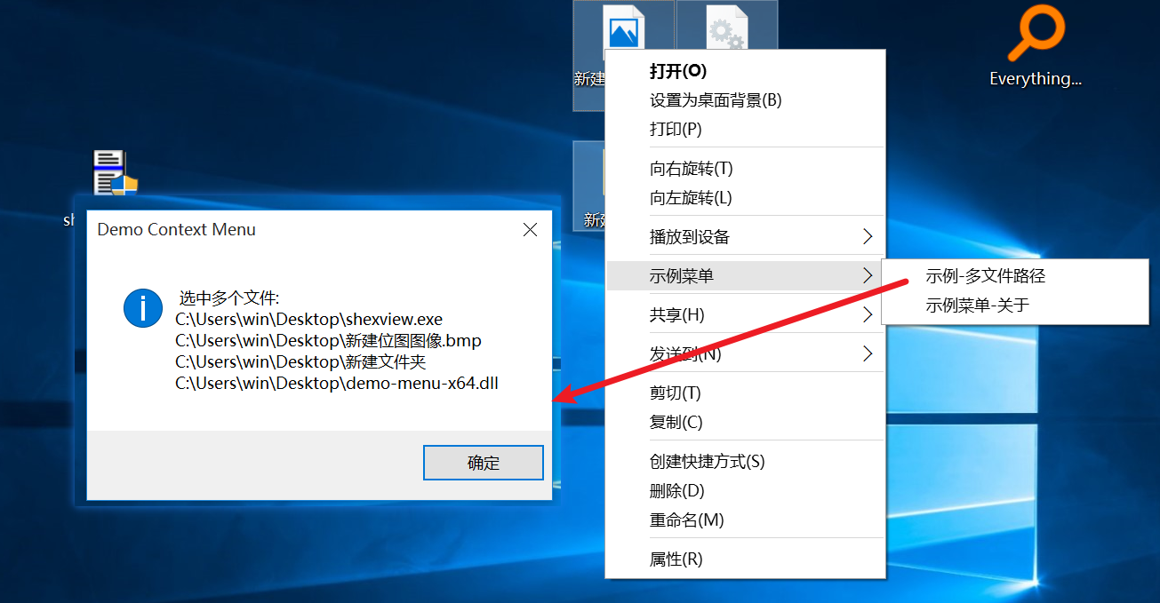Expand the 发送到(N) submenu arrow
1160x603 pixels.
(x=868, y=353)
